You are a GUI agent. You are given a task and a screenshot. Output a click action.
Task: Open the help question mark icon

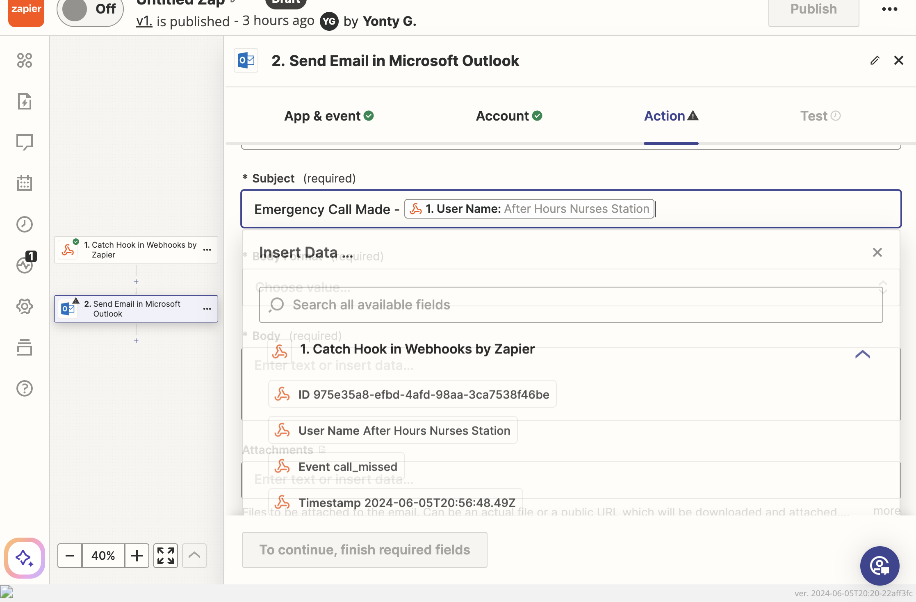[25, 388]
